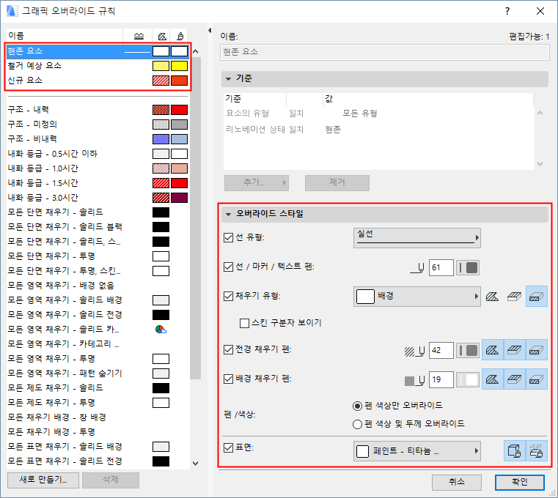Toggle the dashed surface override icon in 표면 row

point(536,451)
